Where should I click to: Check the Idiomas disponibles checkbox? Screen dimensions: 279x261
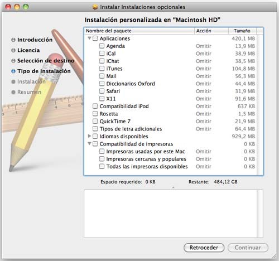(95, 136)
